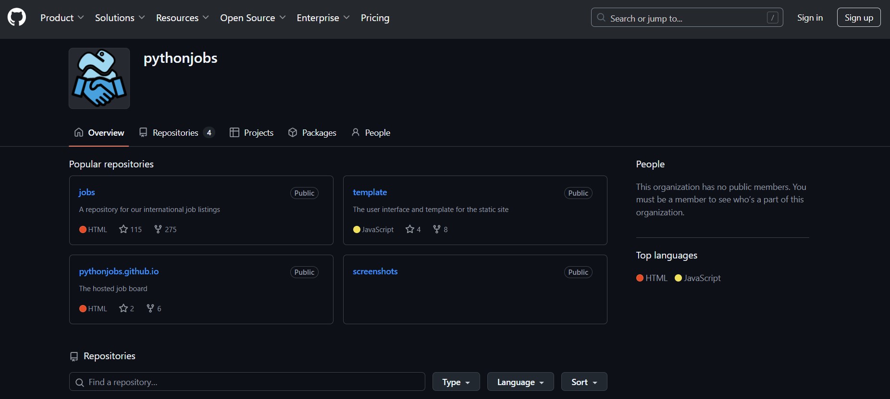Click the star icon showing 4 on template

click(x=410, y=229)
